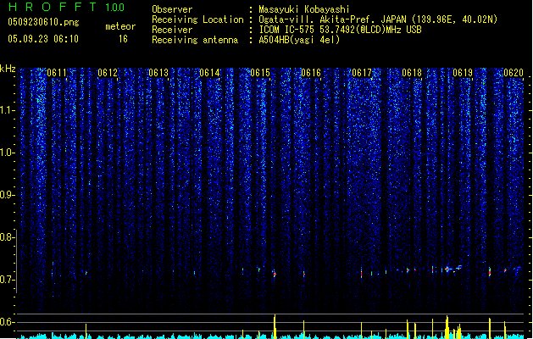Click the 0618 time marker
Screen dimensions: 533x339
pyautogui.click(x=412, y=73)
